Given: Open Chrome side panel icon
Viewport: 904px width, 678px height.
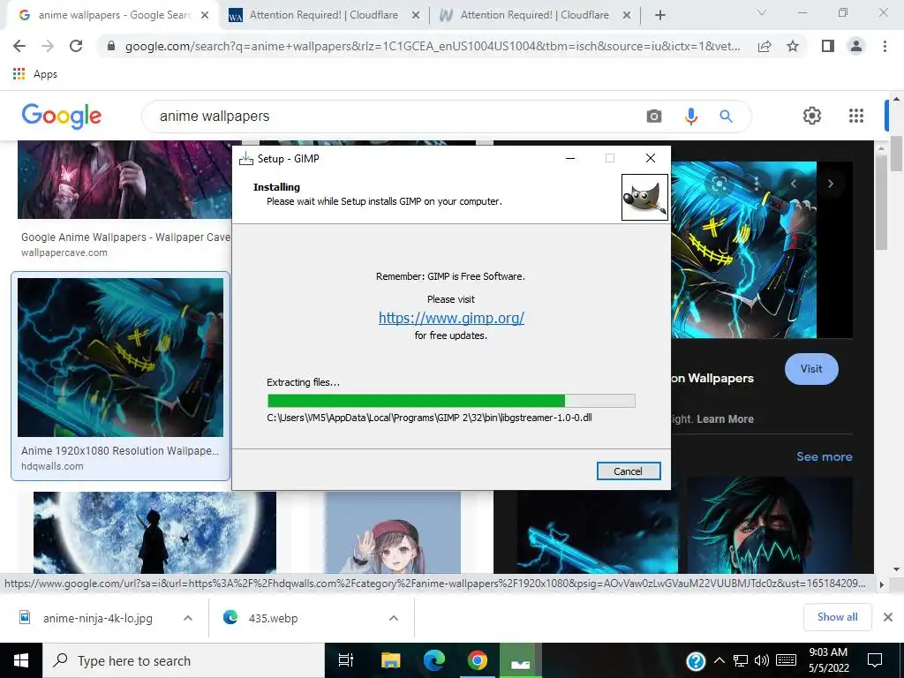Looking at the screenshot, I should coord(827,46).
